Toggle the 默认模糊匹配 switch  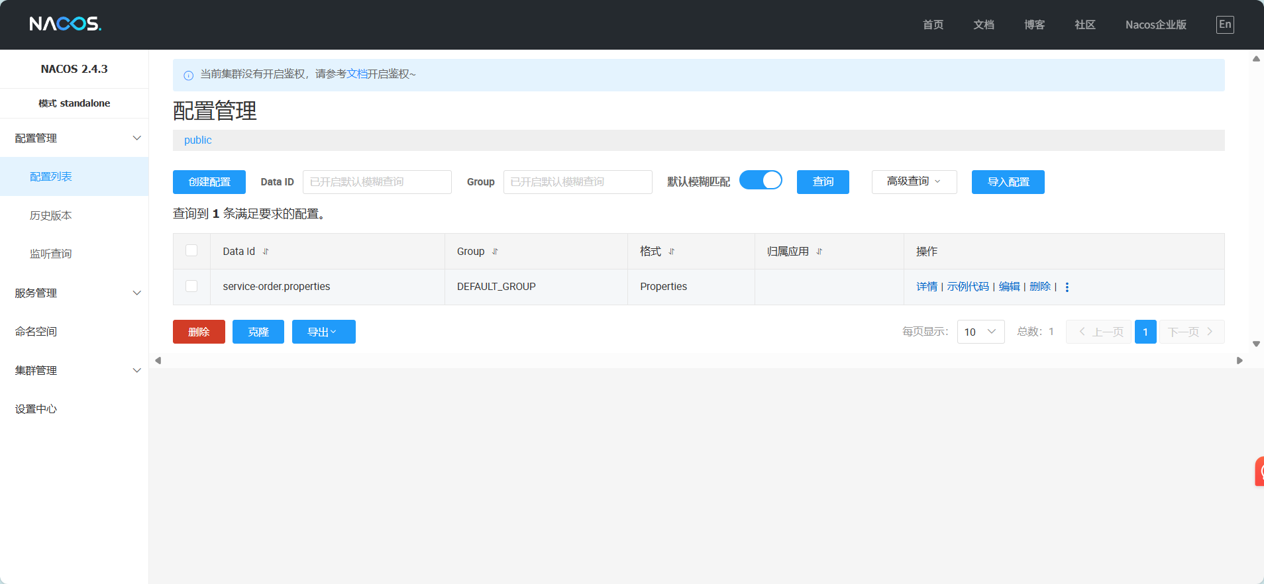coord(761,181)
